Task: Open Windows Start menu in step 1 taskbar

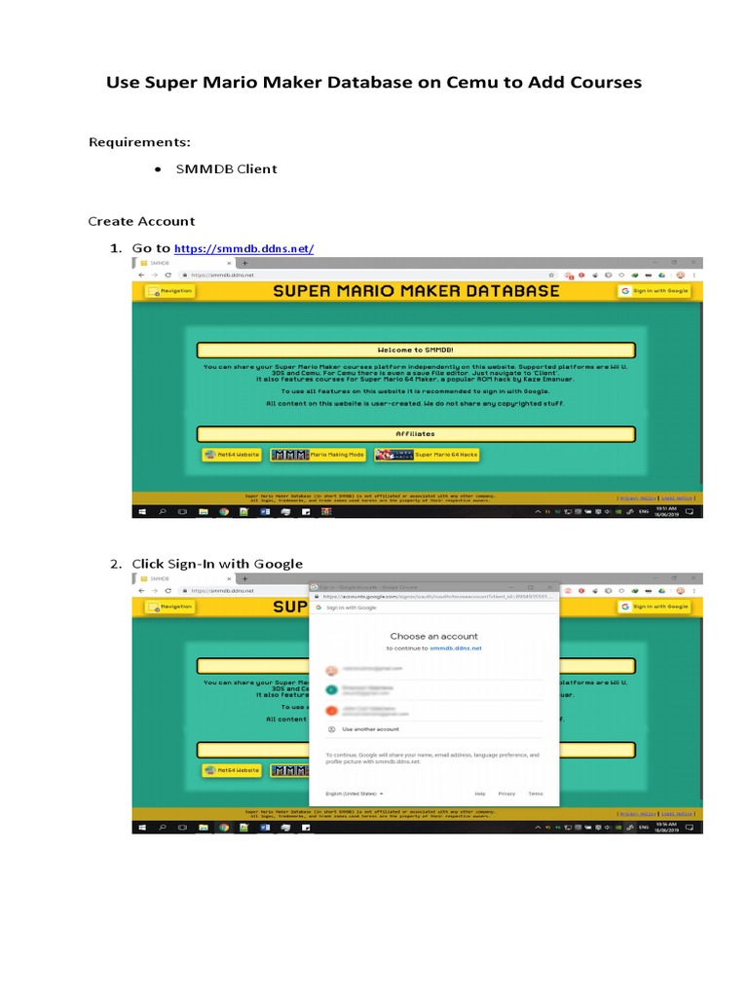Action: click(x=142, y=512)
